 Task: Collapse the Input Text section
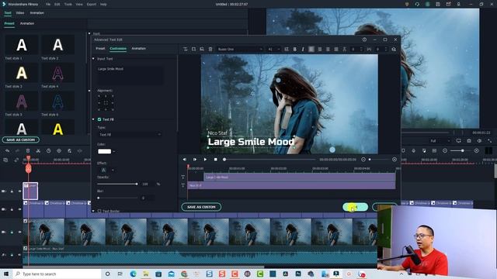[x=93, y=59]
